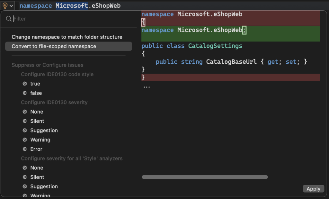Click gear icon beside Silent under IDE0130 severity

coord(25,121)
